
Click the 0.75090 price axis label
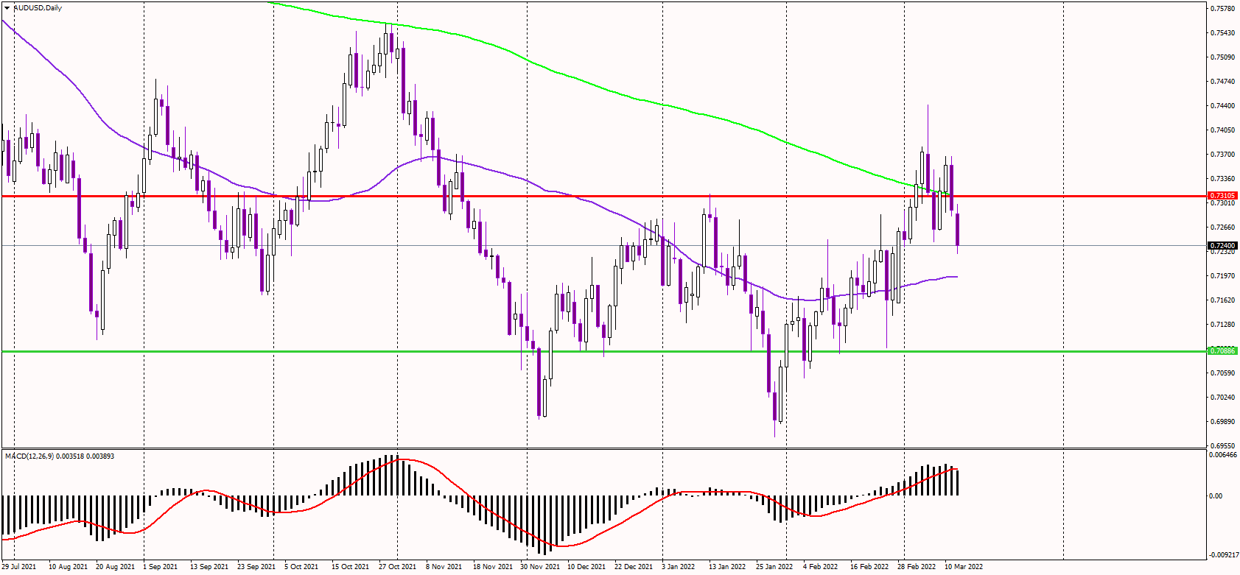(x=1223, y=57)
